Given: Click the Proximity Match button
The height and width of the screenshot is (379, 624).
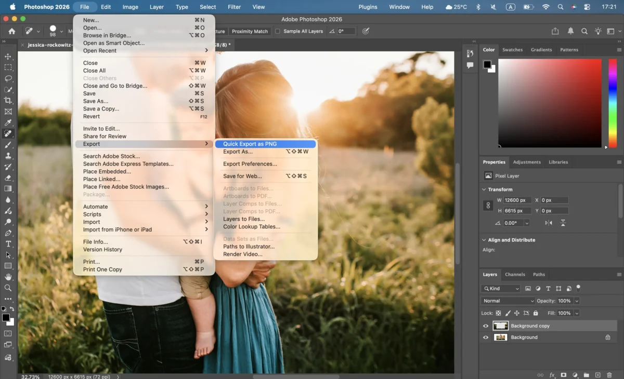Looking at the screenshot, I should [x=250, y=31].
